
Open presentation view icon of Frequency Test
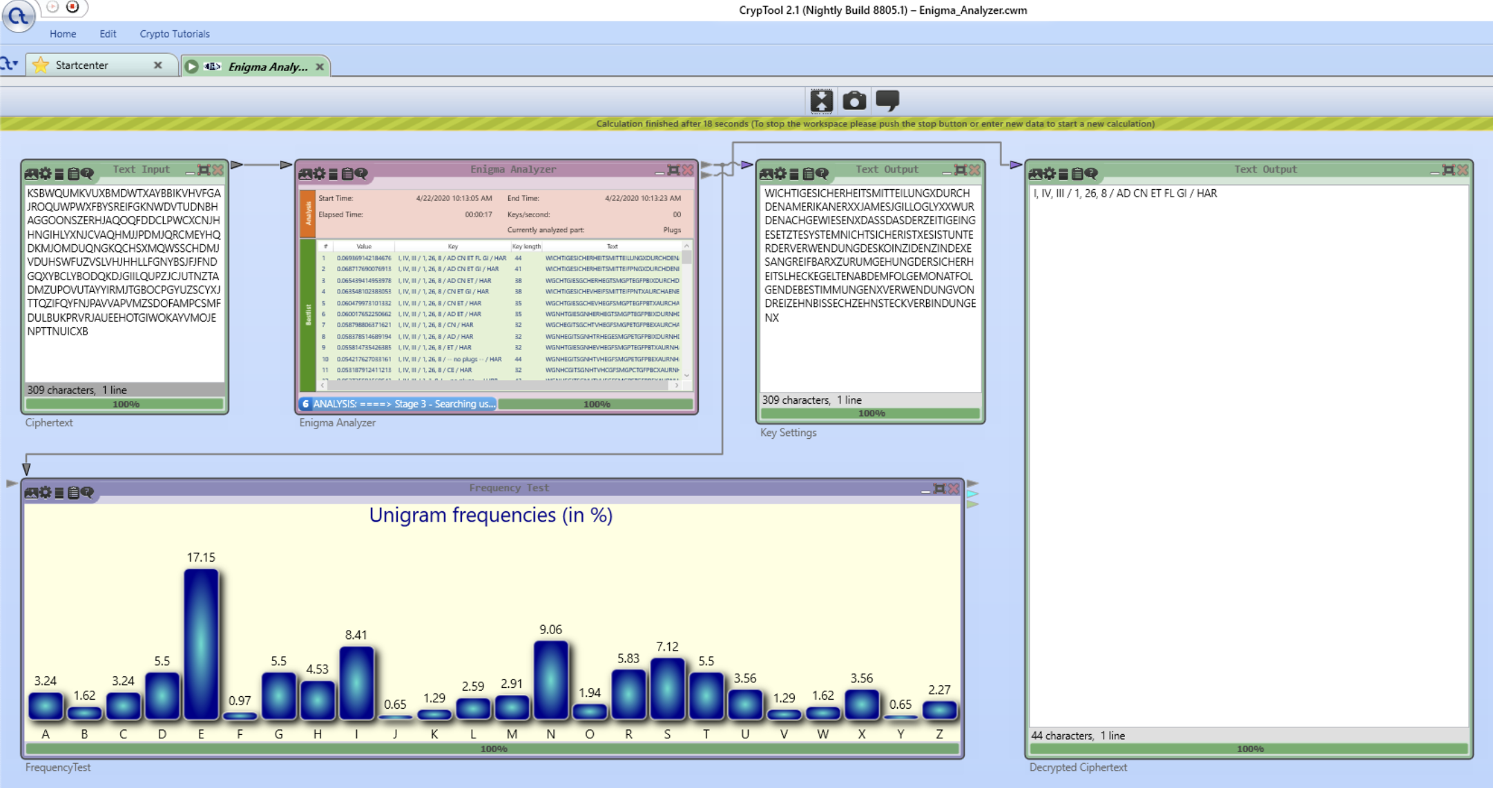tap(31, 492)
